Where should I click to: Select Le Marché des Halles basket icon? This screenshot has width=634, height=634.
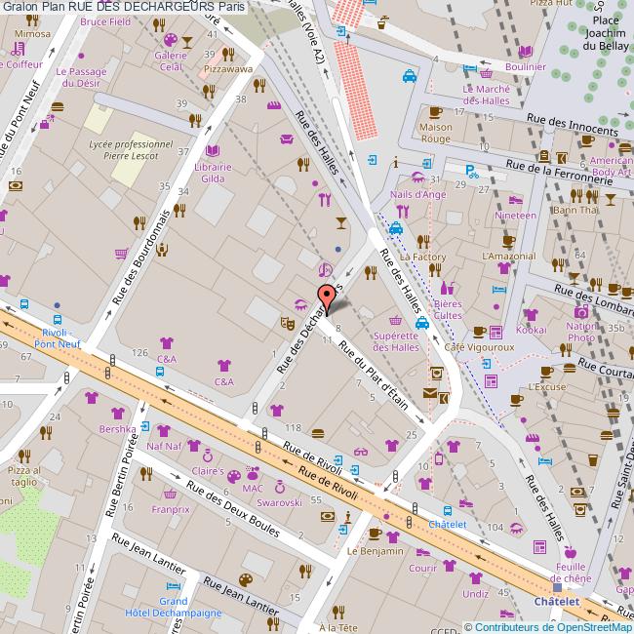coord(486,72)
